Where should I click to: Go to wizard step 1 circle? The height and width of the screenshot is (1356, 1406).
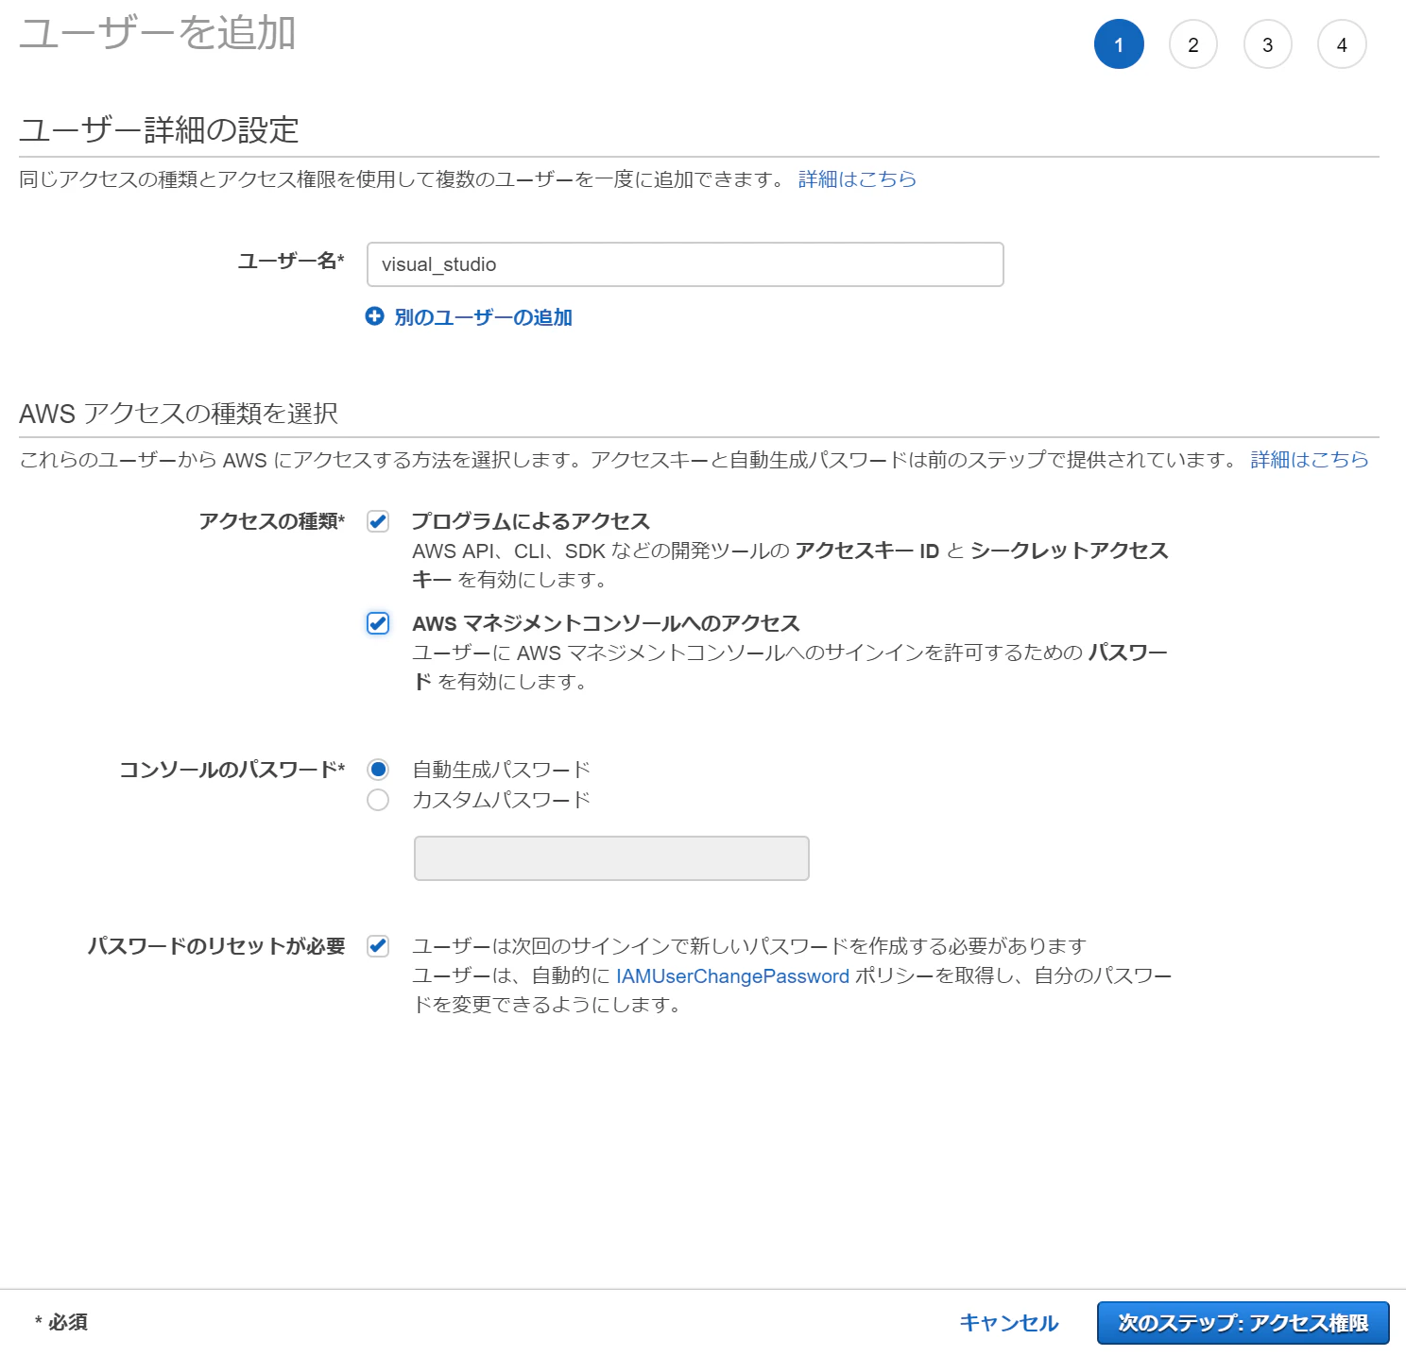point(1119,44)
